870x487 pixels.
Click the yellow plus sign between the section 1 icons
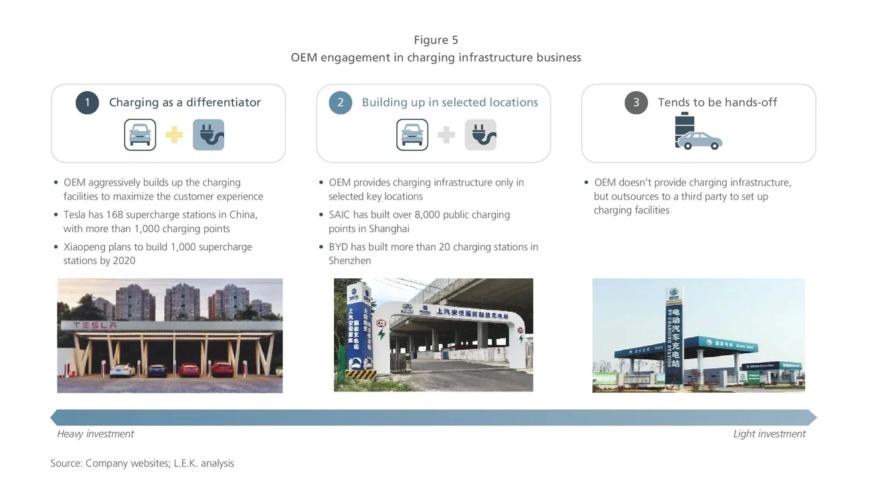pyautogui.click(x=174, y=134)
